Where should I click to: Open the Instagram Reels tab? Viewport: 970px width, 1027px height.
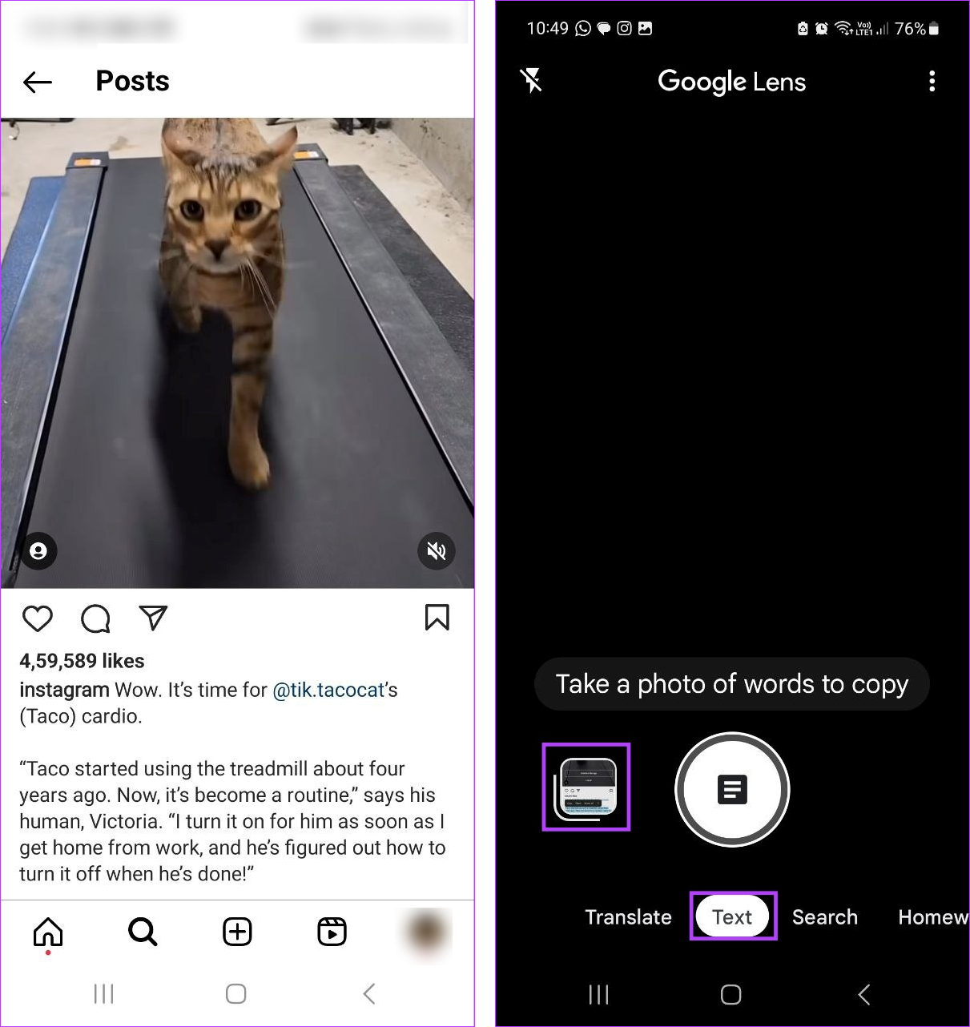332,932
